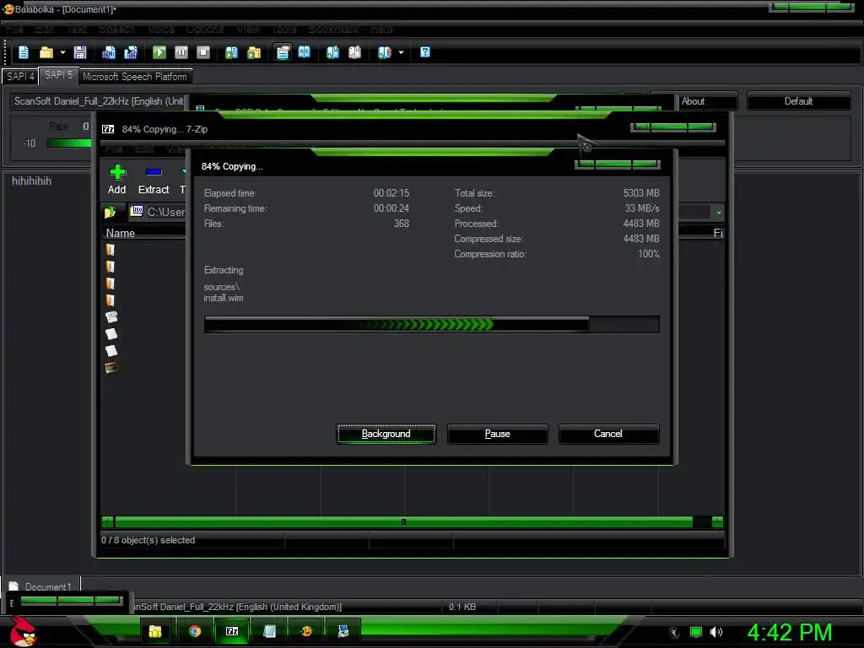Click the up-folder icon in 7-Zip

coord(111,212)
